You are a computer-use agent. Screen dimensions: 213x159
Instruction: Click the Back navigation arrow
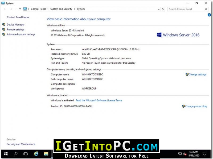(x=5, y=9)
